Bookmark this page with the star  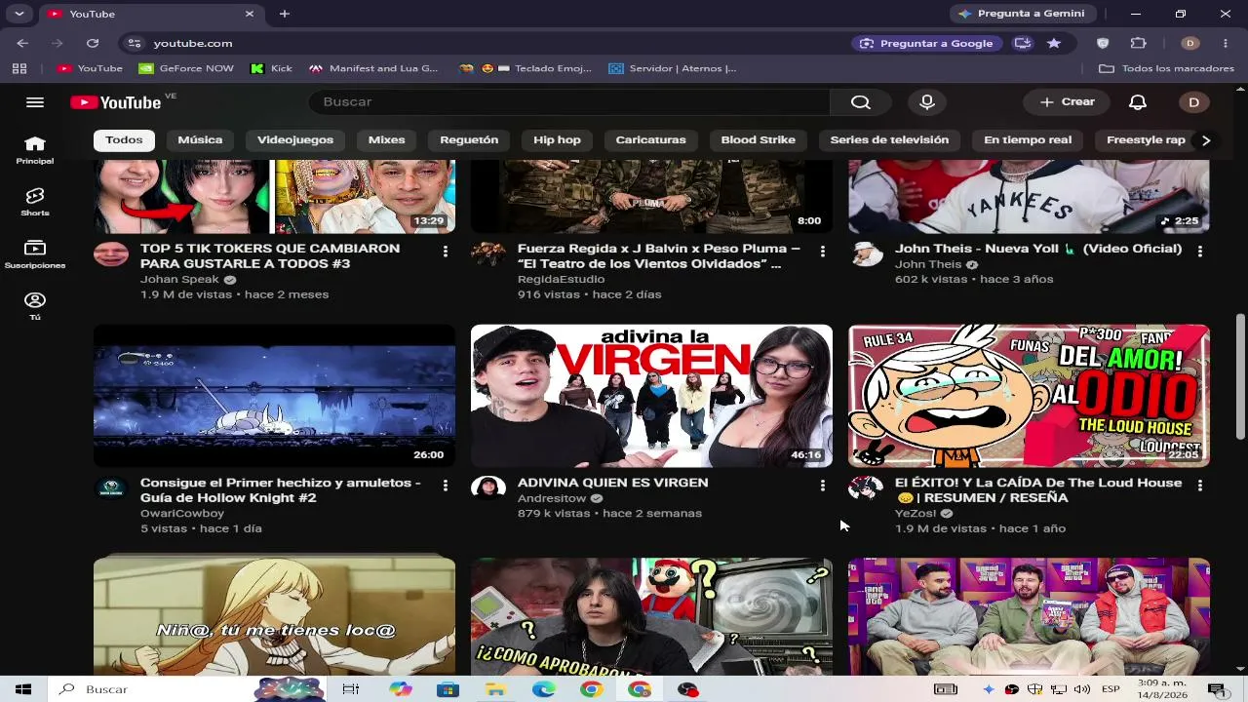[x=1054, y=43]
